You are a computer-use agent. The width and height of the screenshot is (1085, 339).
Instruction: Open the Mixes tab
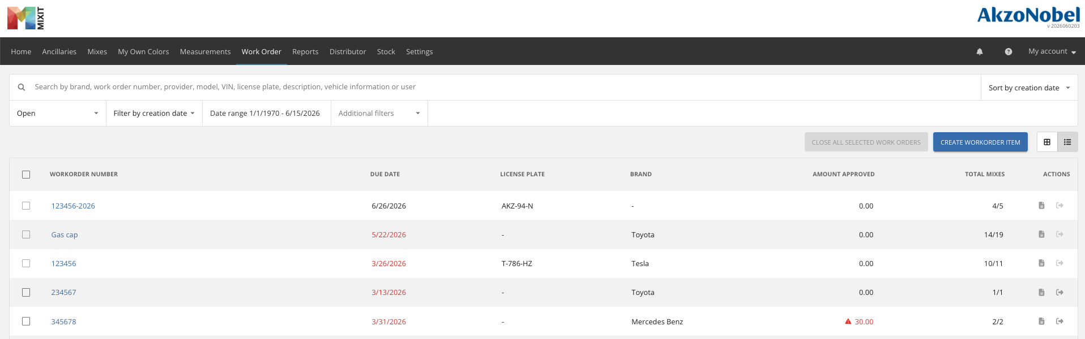(97, 51)
